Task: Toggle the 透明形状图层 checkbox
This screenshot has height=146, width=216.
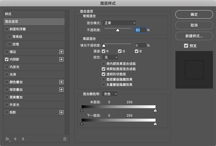Action: coord(103,74)
